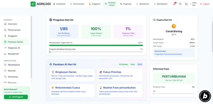Screen dimensions: 213x104
Task: Click the Kelembaban 60% row
Action: tap(174, 39)
